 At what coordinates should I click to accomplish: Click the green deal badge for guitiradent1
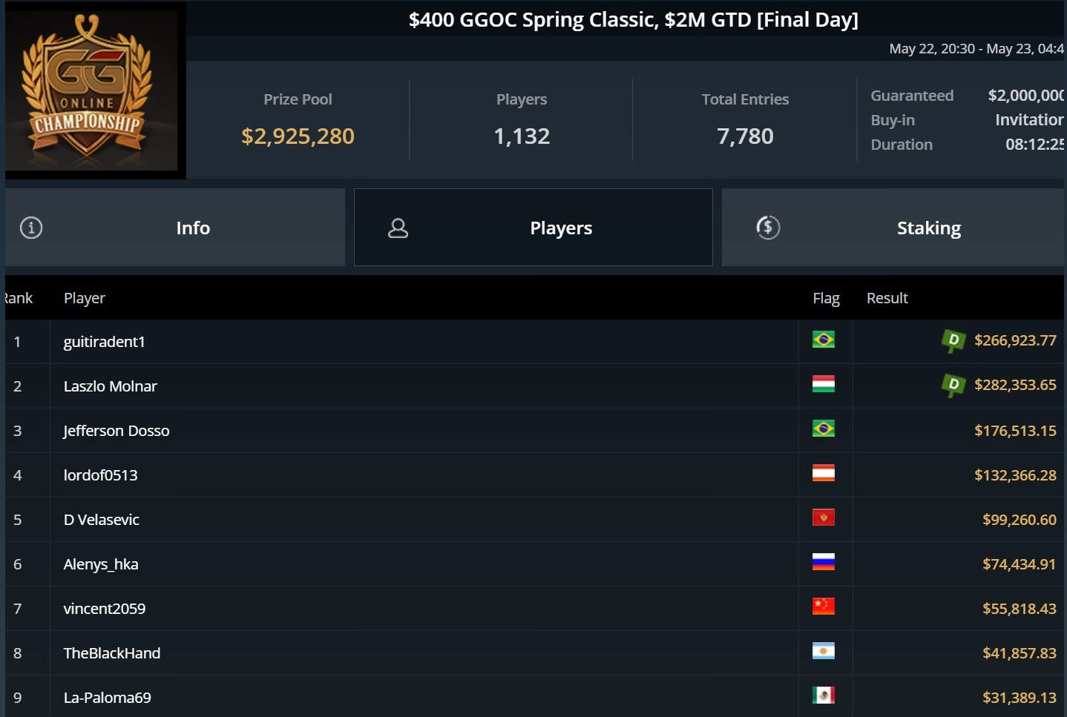click(953, 340)
